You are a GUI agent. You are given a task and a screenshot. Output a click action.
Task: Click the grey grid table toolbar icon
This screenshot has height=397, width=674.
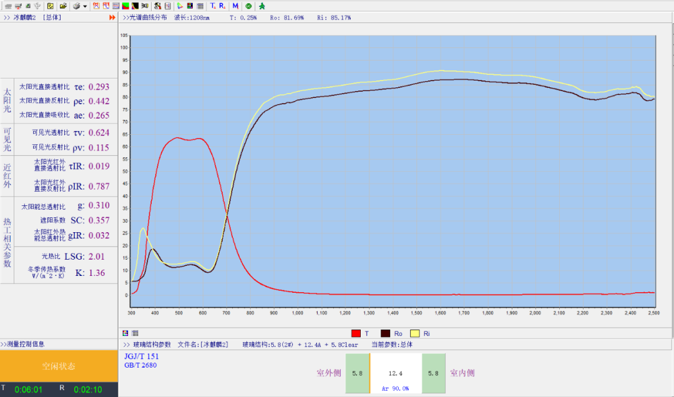coord(200,6)
